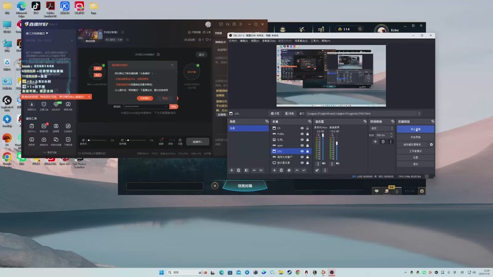Hide the apex source
Screen dimensions: 493x277
tap(302, 145)
